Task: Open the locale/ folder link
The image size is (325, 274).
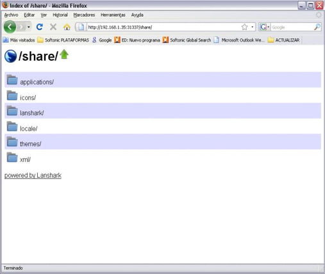Action: point(29,129)
